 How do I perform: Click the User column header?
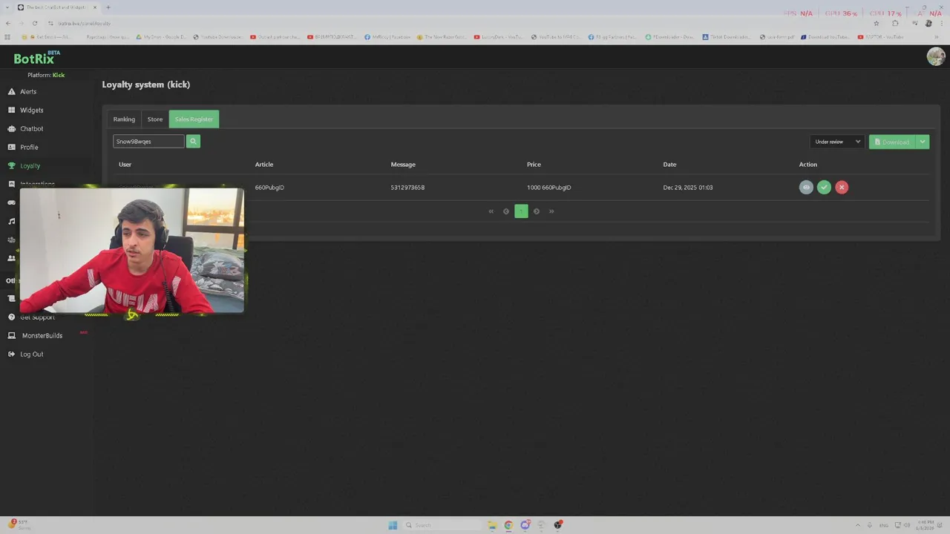point(125,165)
